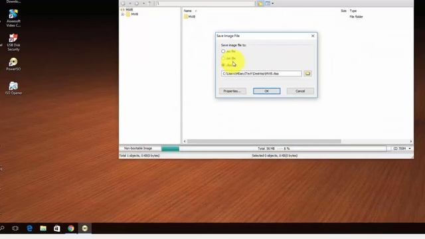Toggle the folders pane icon
This screenshot has height=239, width=425.
(x=260, y=3)
